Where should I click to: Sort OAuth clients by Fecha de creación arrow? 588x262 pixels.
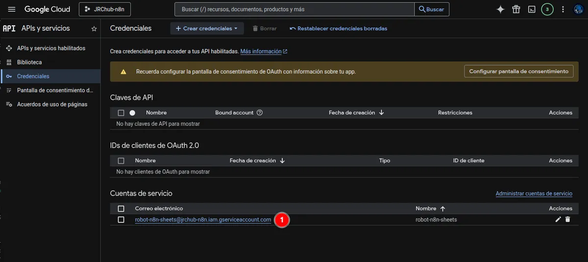[282, 160]
